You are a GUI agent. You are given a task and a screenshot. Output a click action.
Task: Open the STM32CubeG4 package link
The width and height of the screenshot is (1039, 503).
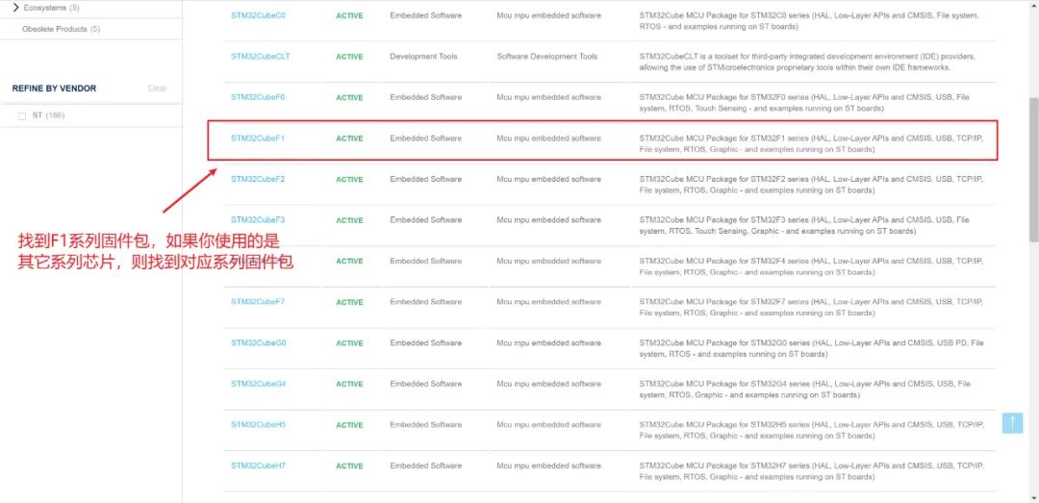[x=259, y=384]
